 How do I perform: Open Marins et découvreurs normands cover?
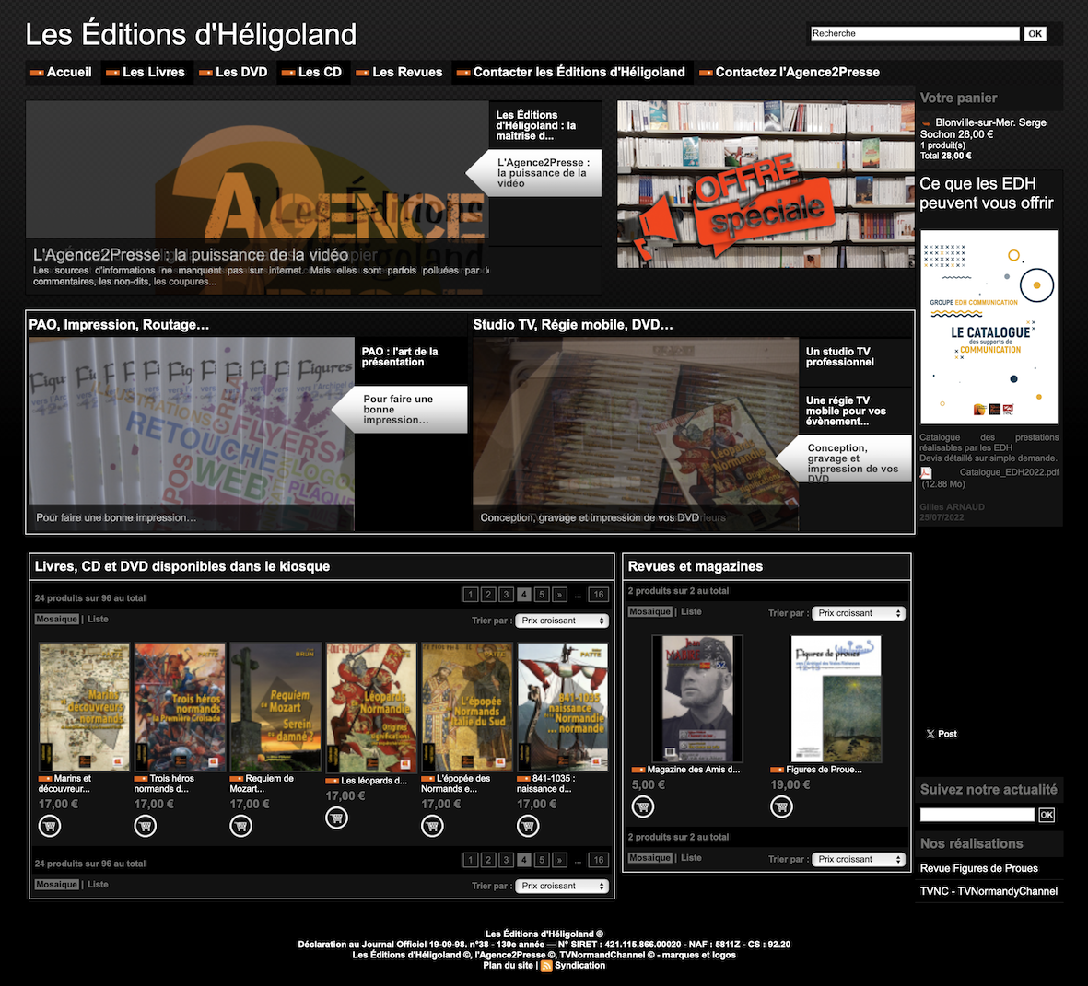point(84,706)
